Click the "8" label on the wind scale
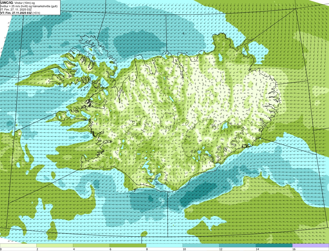Image resolution: width=329 pixels, height=251 pixels. point(147,249)
